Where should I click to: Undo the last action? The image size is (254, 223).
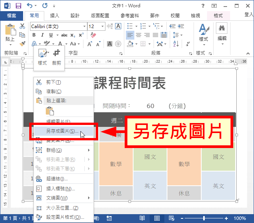(30, 6)
